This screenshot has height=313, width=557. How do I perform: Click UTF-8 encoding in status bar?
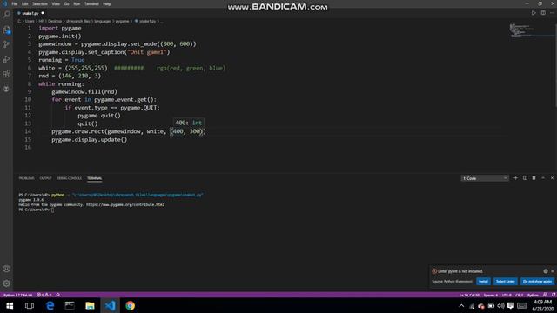tap(507, 295)
